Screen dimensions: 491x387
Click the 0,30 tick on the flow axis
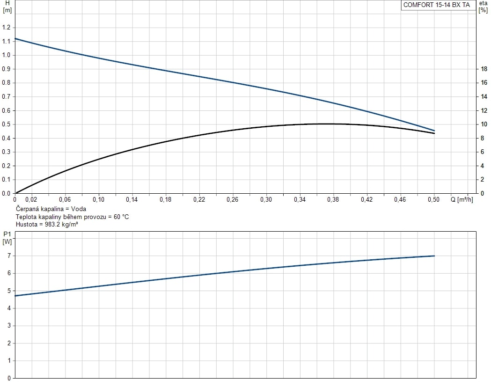coord(266,200)
